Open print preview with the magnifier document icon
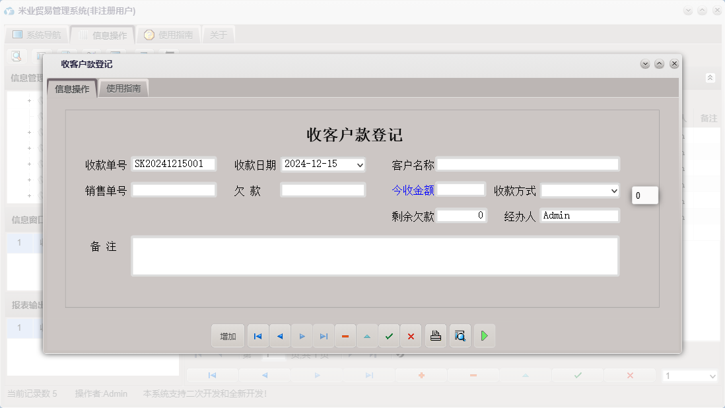Image resolution: width=725 pixels, height=408 pixels. [460, 336]
